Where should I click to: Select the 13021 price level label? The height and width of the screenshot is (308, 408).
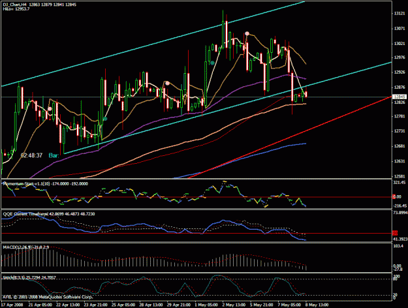(399, 44)
